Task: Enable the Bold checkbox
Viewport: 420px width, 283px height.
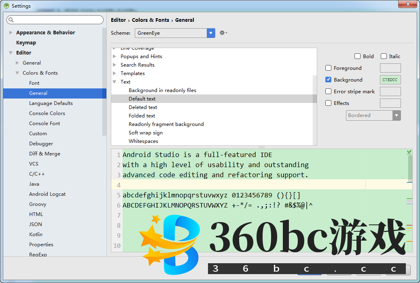Action: [x=357, y=56]
